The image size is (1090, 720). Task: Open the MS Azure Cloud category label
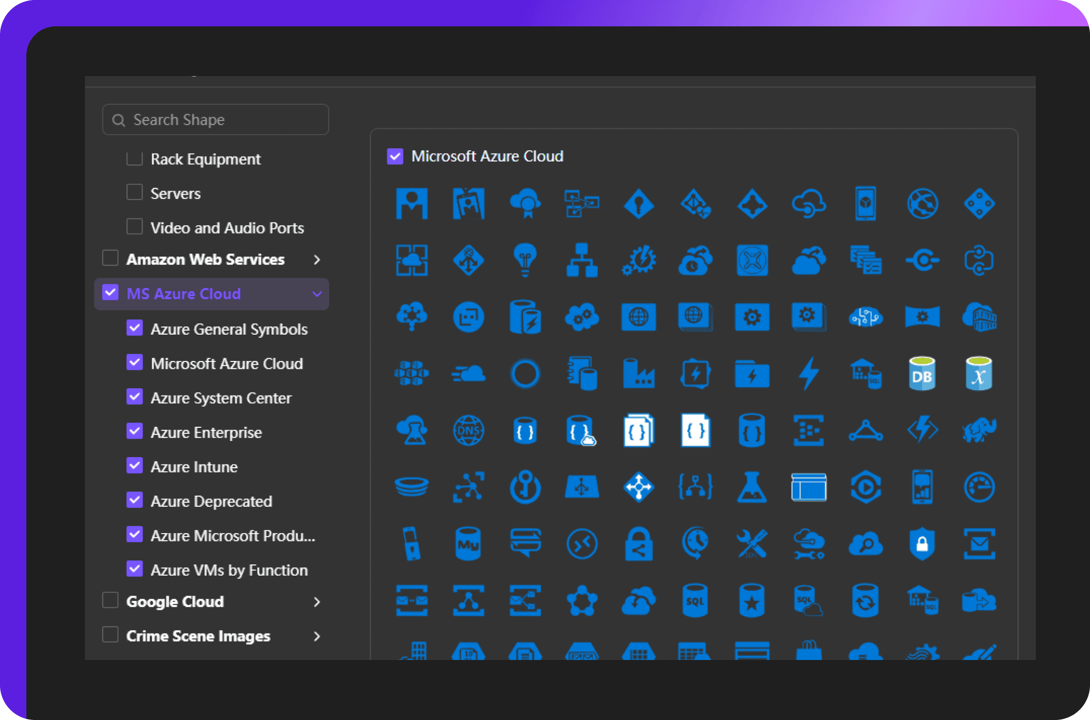pos(184,294)
